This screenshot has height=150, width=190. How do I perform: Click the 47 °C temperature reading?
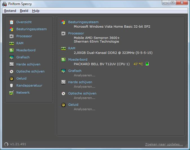point(138,64)
